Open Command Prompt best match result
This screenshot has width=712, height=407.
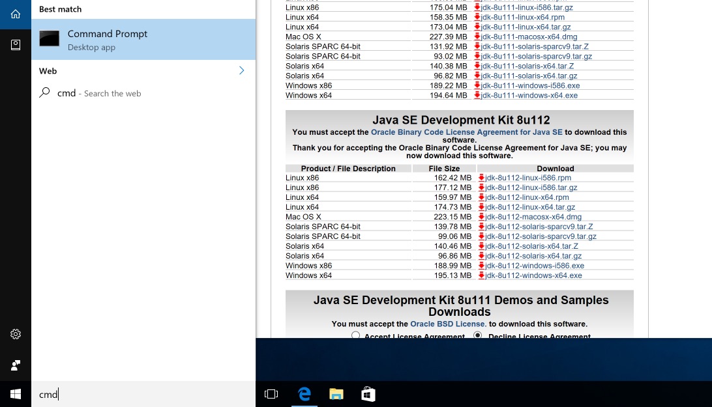143,40
